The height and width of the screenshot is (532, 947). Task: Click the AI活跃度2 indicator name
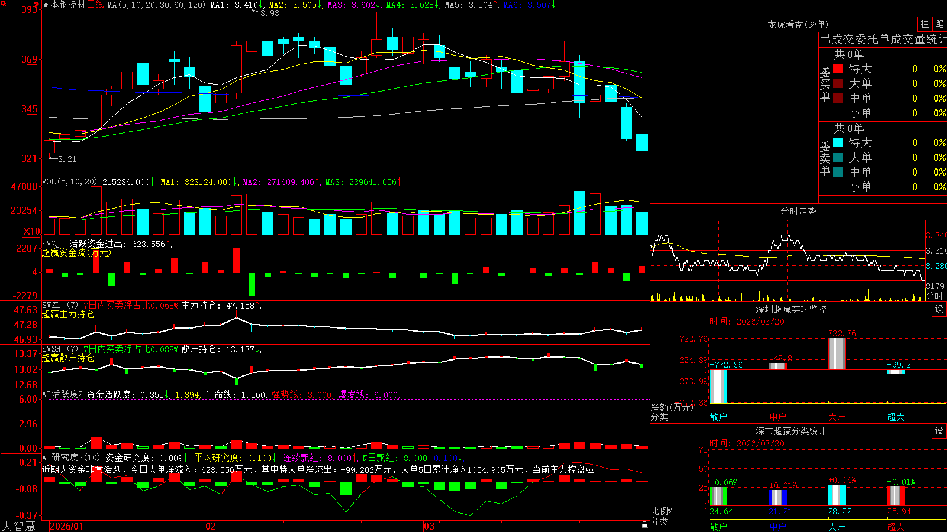click(63, 394)
